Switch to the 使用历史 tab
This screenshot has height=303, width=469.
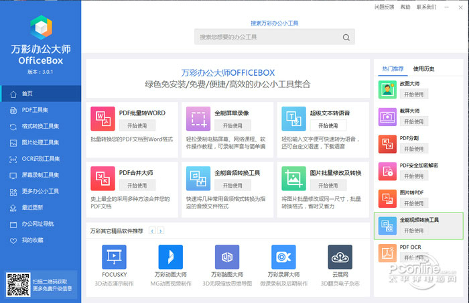[423, 68]
